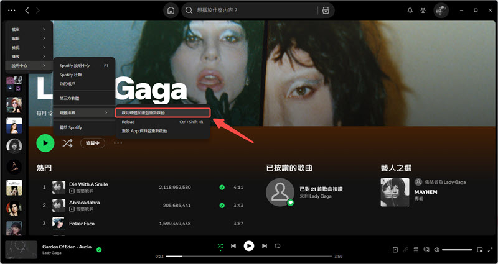Select 關於 Spotify menu entry
498x264 pixels.
[x=84, y=127]
